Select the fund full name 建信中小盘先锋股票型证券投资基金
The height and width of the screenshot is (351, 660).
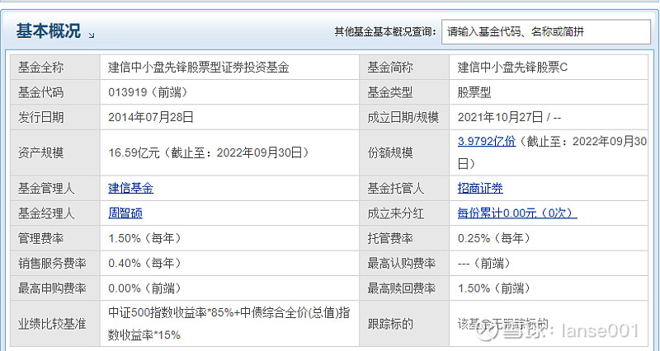click(198, 68)
